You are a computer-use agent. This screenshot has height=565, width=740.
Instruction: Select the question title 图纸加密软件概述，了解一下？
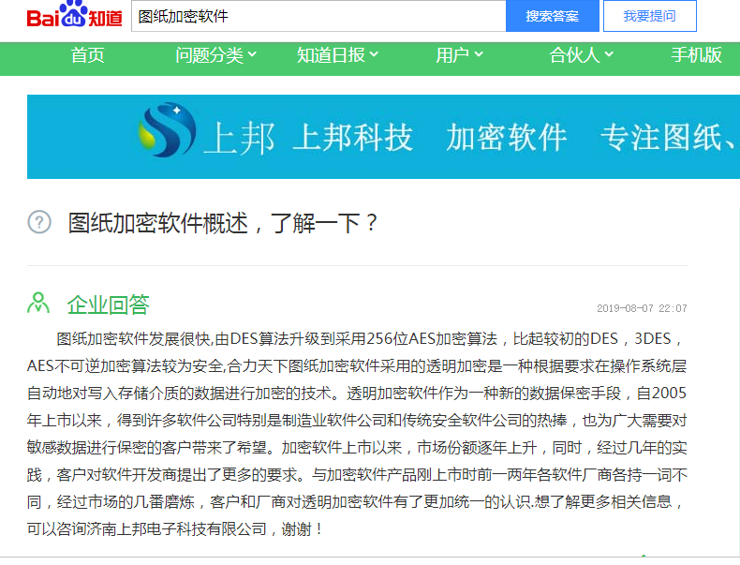pyautogui.click(x=223, y=222)
